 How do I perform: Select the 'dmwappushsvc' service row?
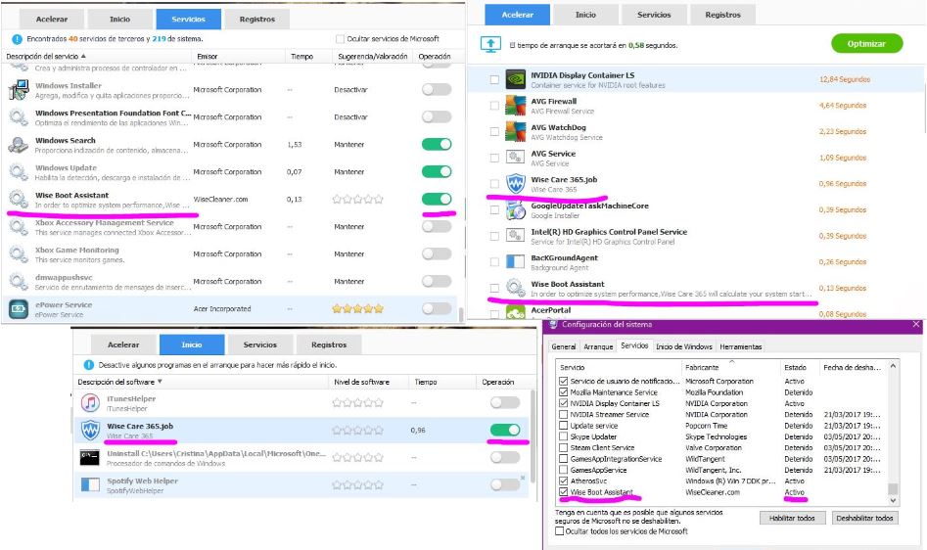229,282
